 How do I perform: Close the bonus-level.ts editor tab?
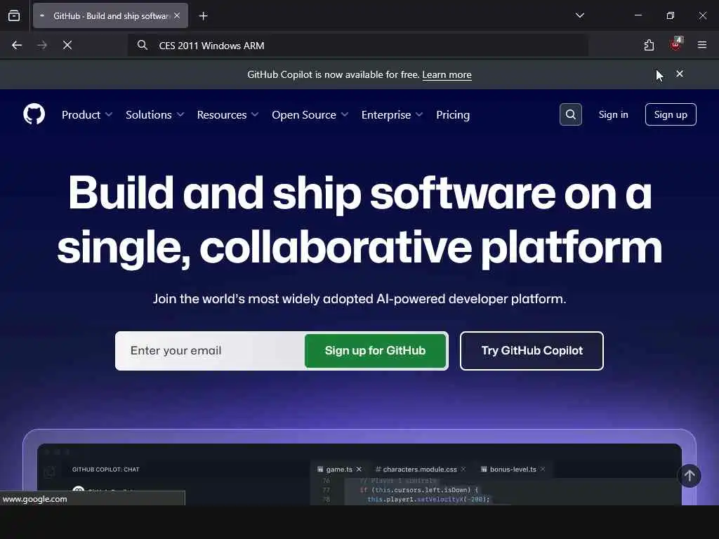(543, 470)
